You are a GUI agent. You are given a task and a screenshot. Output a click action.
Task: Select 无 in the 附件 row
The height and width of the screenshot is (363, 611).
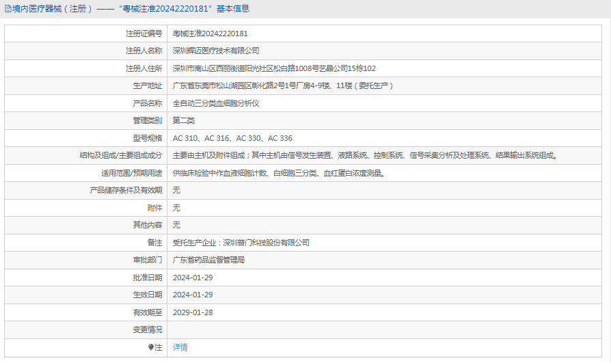(x=176, y=208)
